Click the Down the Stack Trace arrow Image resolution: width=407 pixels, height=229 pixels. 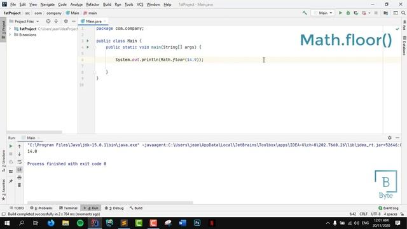[x=19, y=154]
